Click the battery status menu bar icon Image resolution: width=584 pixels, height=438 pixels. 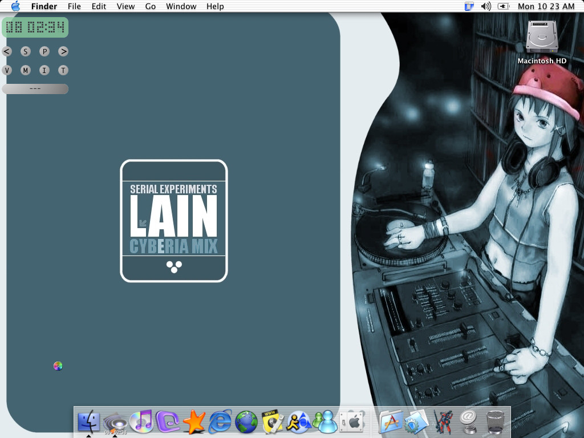(x=503, y=6)
